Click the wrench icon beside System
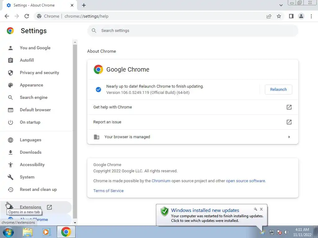318x238 pixels. click(x=10, y=177)
